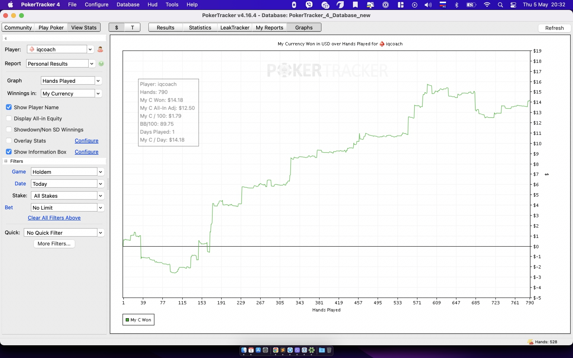Click the bookmark icon in the menu bar
Image resolution: width=573 pixels, height=358 pixels.
[x=355, y=5]
